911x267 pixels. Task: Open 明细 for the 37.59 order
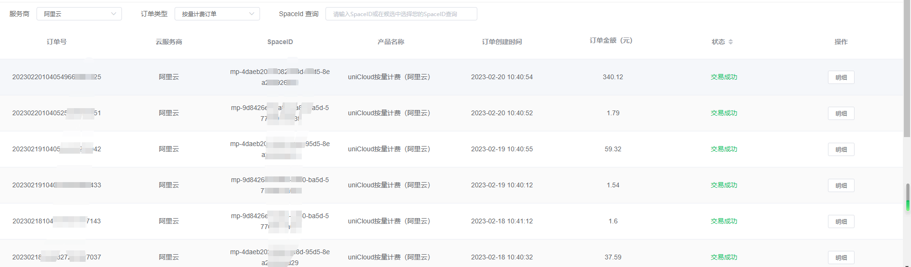click(x=841, y=258)
